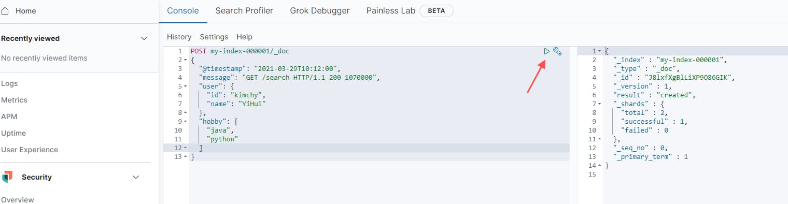Screen dimensions: 788x204
Task: Click the Home house icon
Action: click(x=6, y=10)
